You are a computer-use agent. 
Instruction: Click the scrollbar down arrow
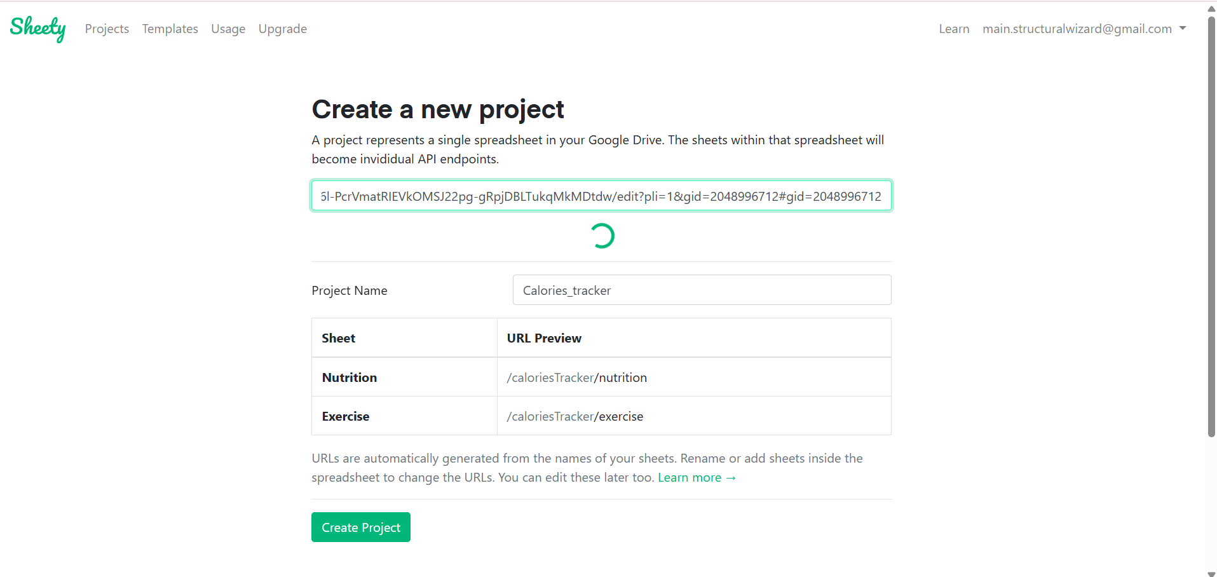pos(1211,573)
